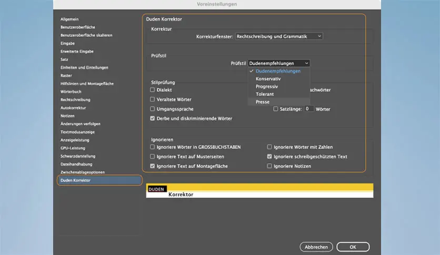This screenshot has height=255, width=440.
Task: Check Ignoriere Notizen option
Action: [269, 166]
